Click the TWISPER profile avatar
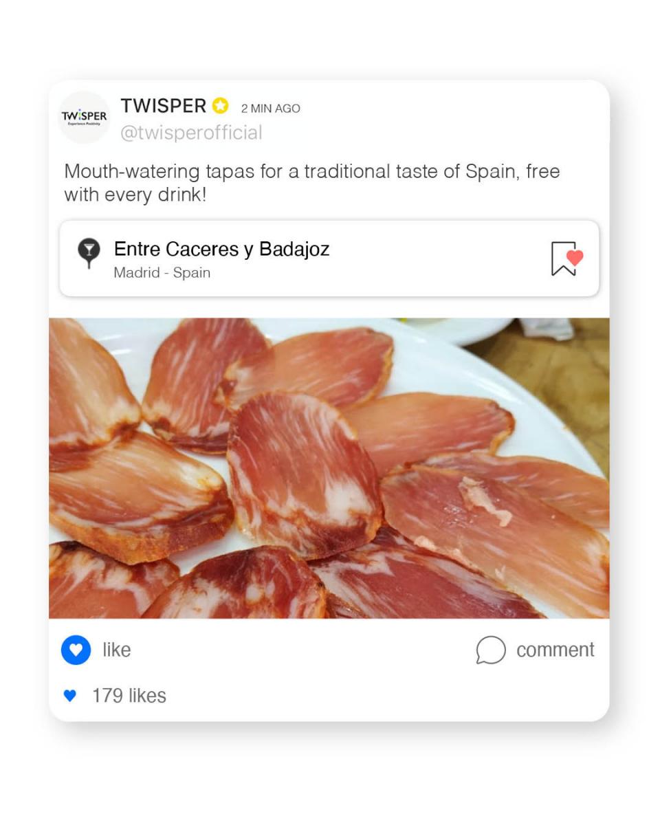This screenshot has height=825, width=660. 84,117
